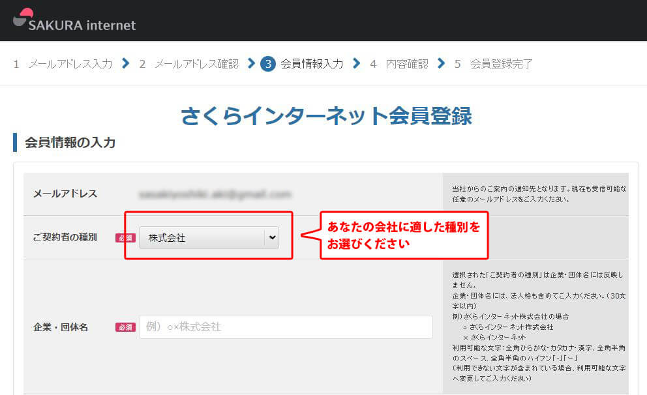The width and height of the screenshot is (647, 395).
Task: Click the SAKURA internet logo
Action: click(81, 25)
